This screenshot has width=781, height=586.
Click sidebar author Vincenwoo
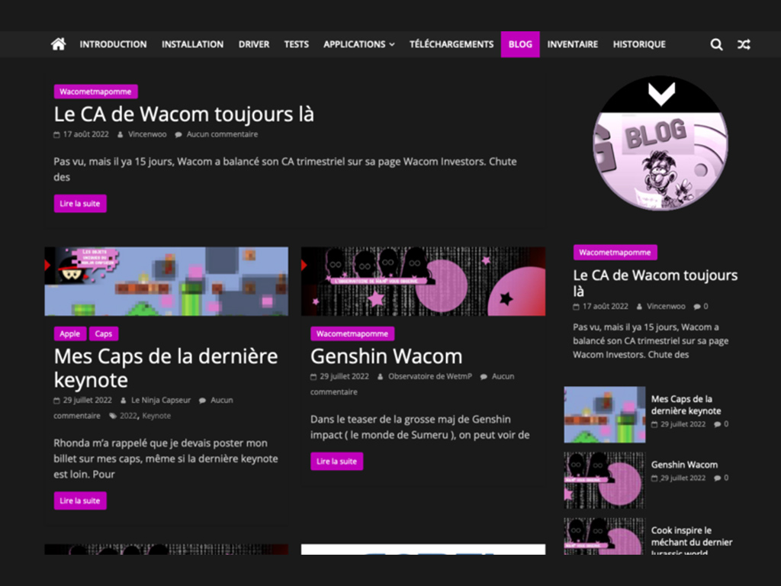tap(666, 307)
